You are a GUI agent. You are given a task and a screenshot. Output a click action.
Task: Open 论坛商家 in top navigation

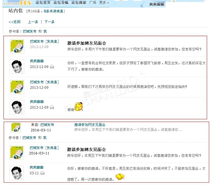click(x=79, y=2)
